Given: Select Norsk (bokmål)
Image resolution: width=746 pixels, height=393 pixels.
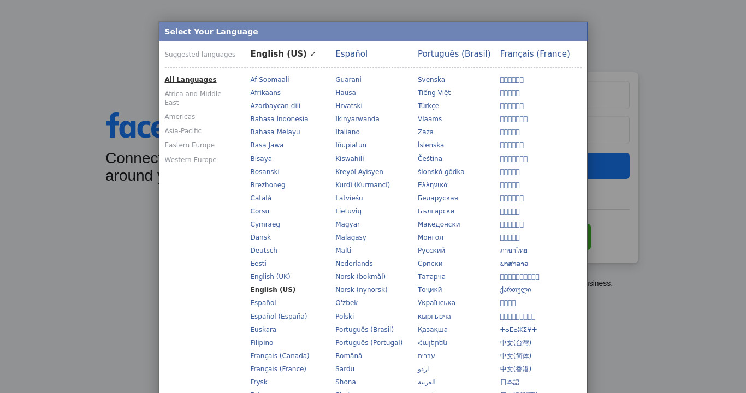Looking at the screenshot, I should tap(360, 277).
